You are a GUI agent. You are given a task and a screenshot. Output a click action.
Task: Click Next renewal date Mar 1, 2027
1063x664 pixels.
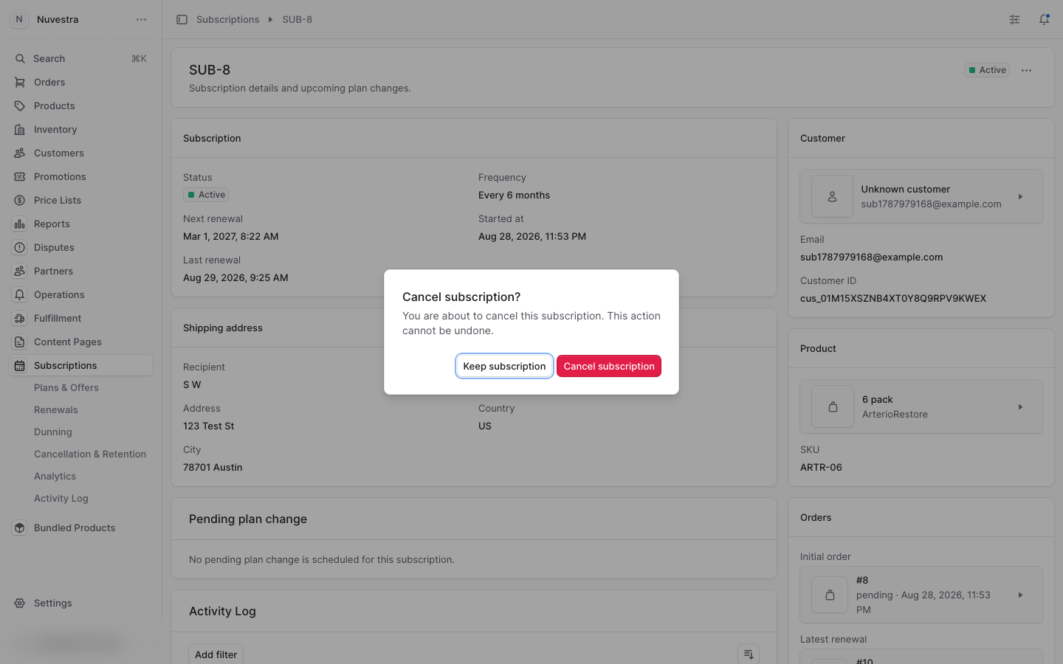[x=230, y=236]
